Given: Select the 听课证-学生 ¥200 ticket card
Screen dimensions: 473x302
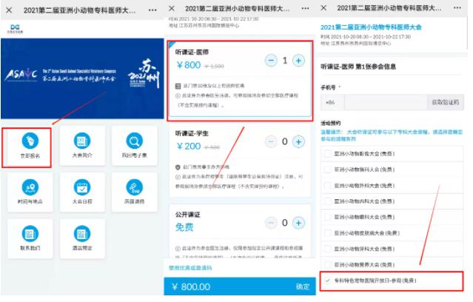Looking at the screenshot, I should coord(240,160).
